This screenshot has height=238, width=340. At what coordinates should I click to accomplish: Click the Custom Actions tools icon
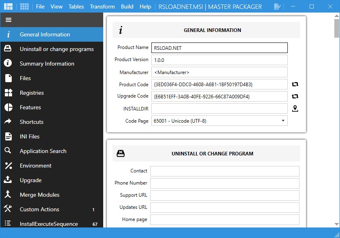(8, 208)
